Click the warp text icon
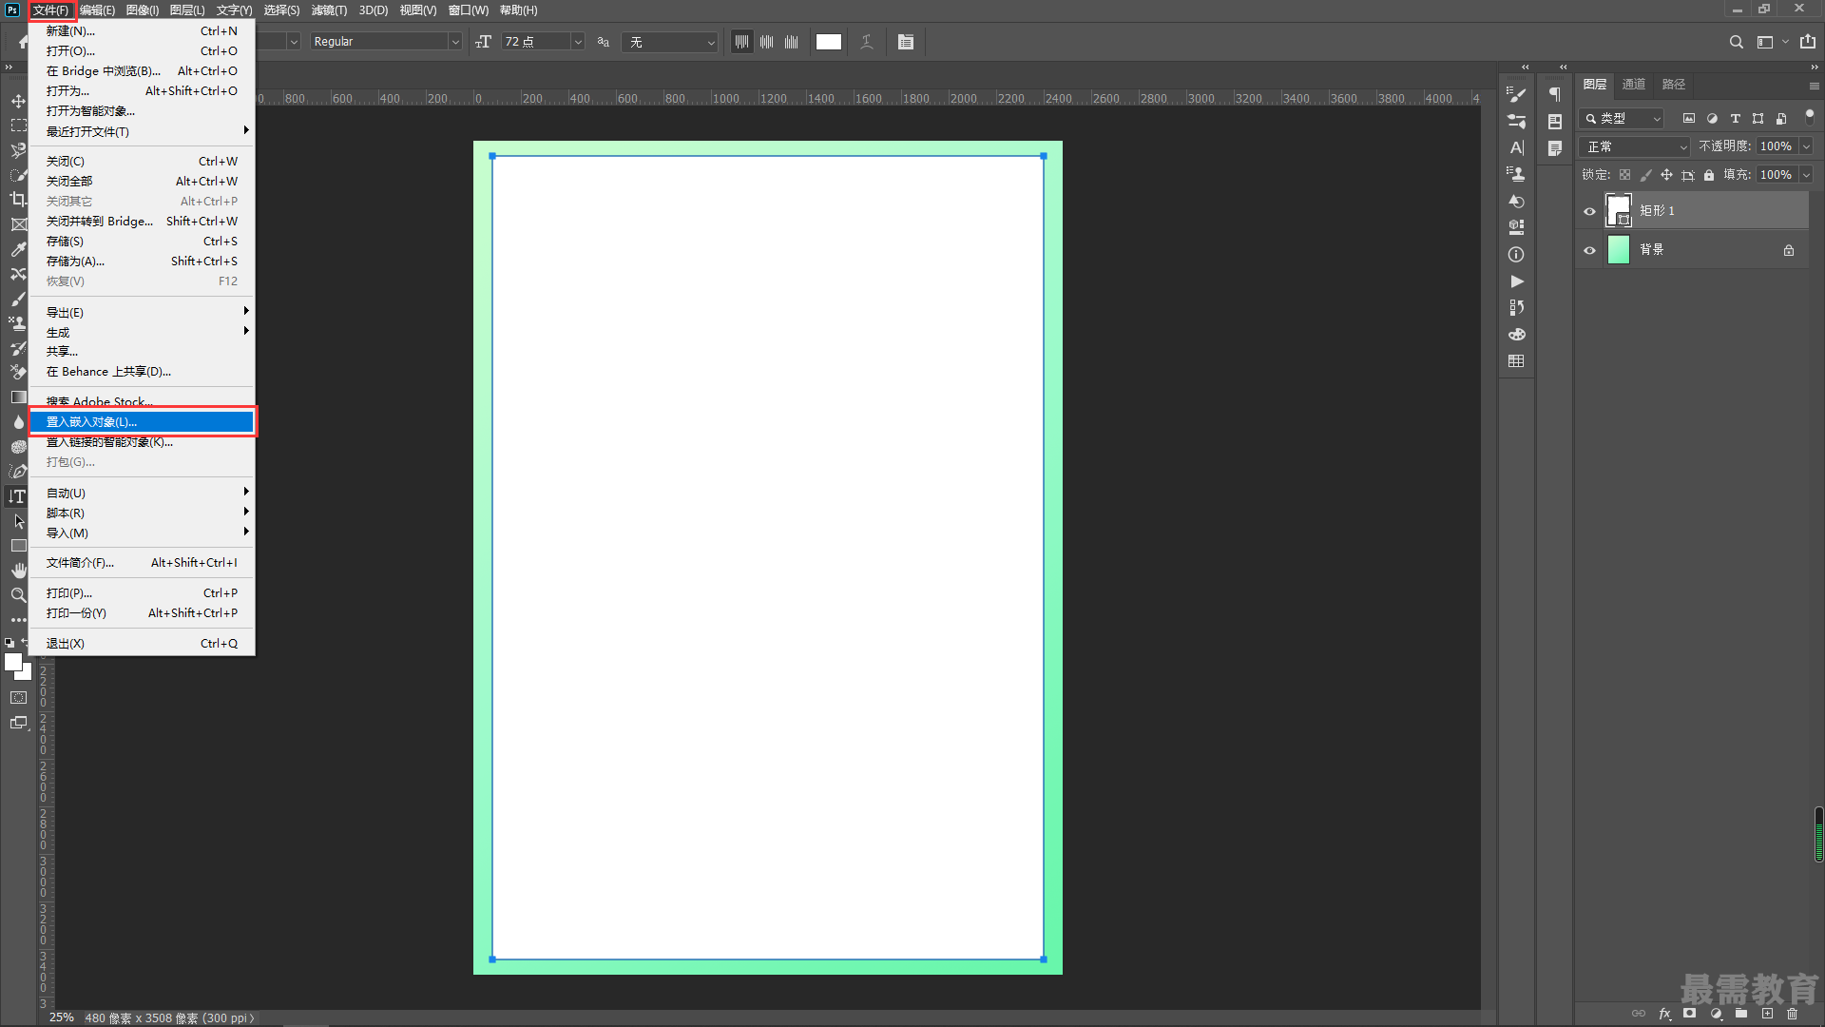 point(866,42)
